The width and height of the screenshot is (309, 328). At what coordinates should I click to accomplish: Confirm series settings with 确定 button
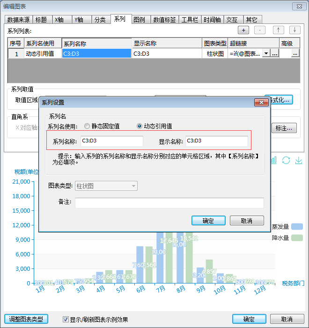(x=208, y=221)
